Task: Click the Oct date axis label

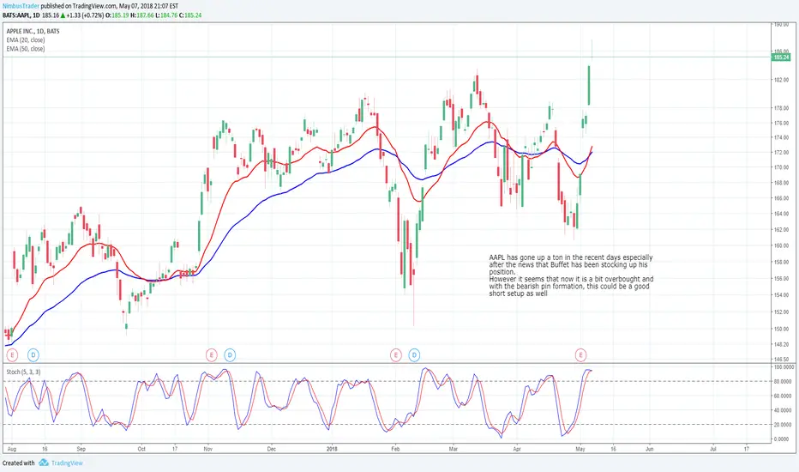Action: [141, 449]
